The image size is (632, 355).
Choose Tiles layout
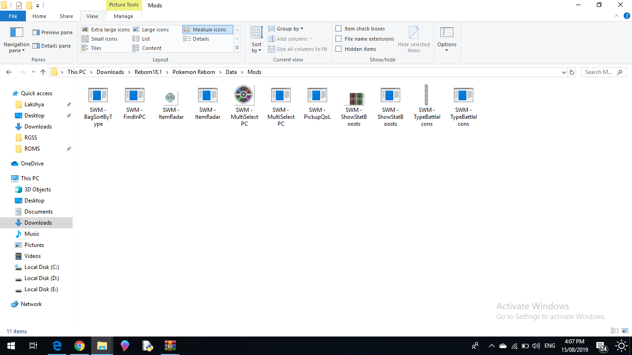coord(92,48)
